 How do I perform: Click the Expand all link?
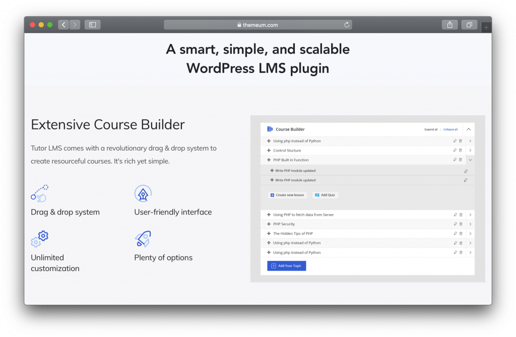[431, 129]
